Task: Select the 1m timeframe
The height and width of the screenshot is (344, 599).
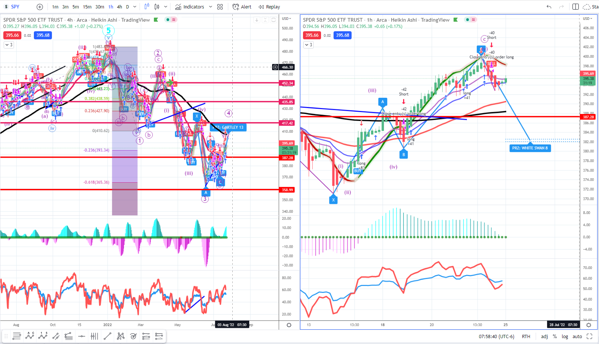Action: tap(55, 7)
